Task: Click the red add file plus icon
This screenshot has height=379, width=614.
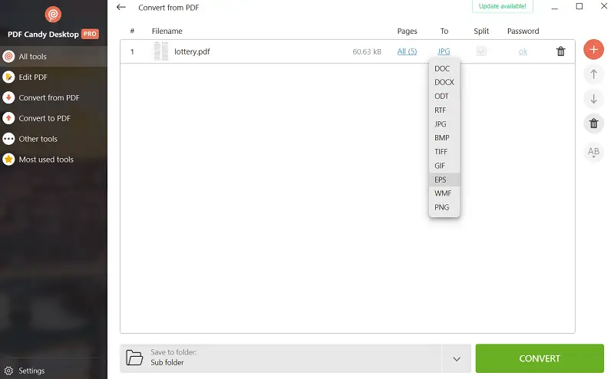Action: click(x=593, y=50)
